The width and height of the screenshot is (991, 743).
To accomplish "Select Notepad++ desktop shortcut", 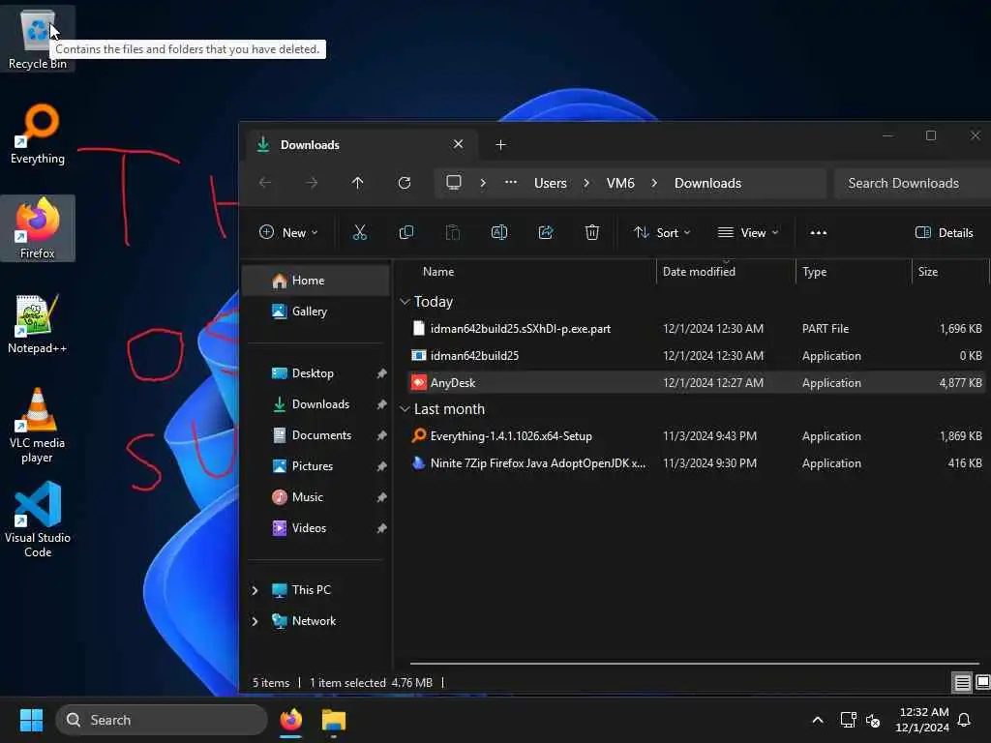I will click(x=38, y=323).
